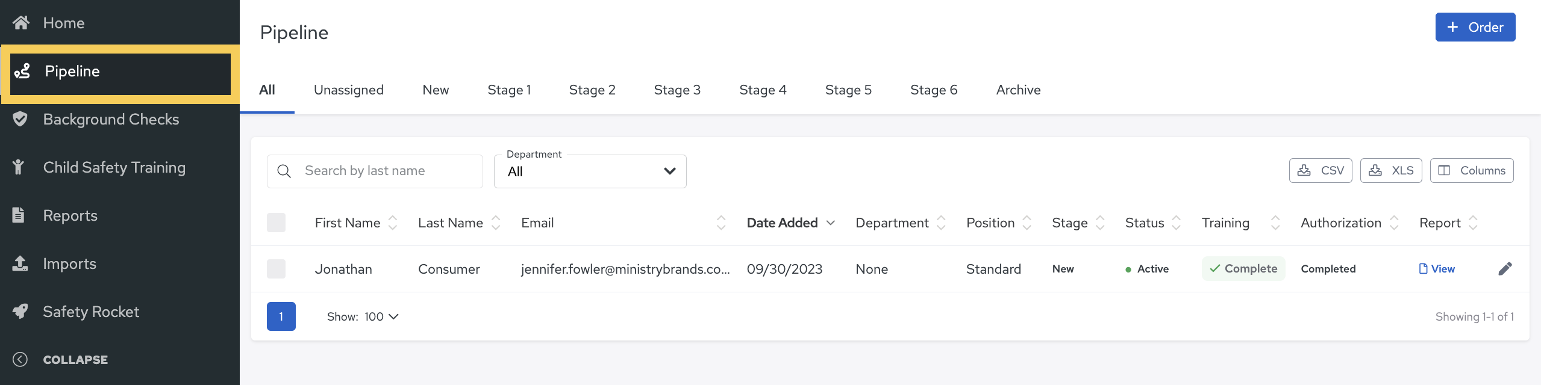Sort by Department column arrows
This screenshot has height=385, width=1541.
942,223
